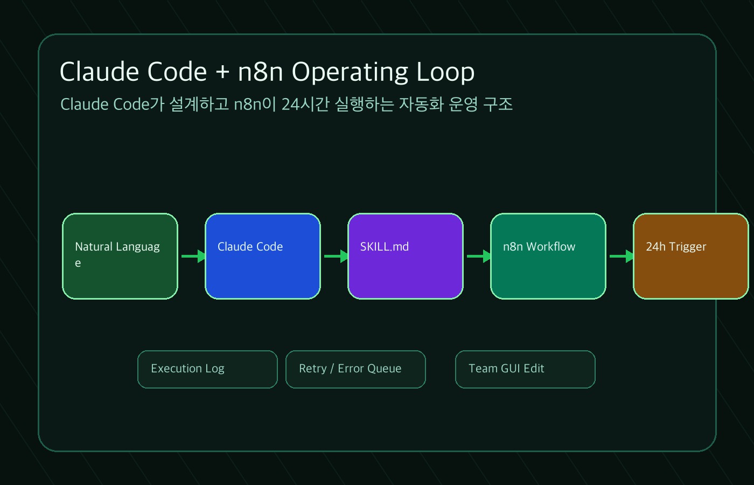This screenshot has width=754, height=485.
Task: Click the title "Claude Code + n8n Operating Loop"
Action: [267, 72]
